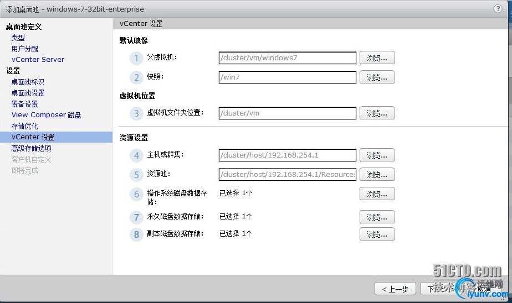Click the 默认映像 section heading

134,40
